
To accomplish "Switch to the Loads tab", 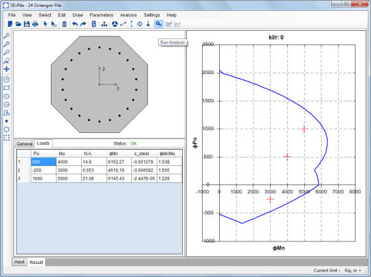I will (43, 143).
